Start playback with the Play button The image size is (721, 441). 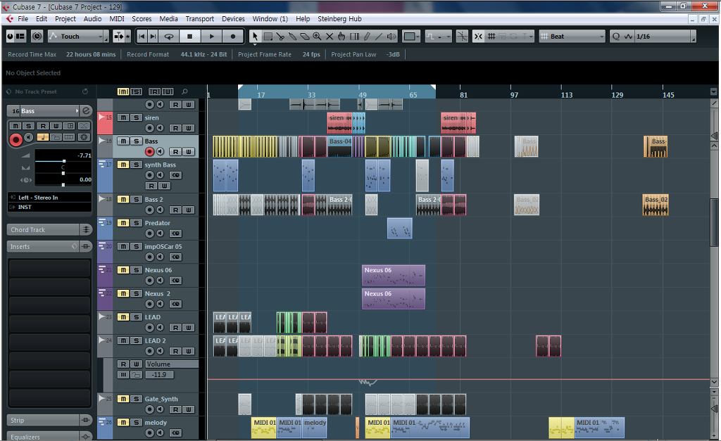click(211, 37)
